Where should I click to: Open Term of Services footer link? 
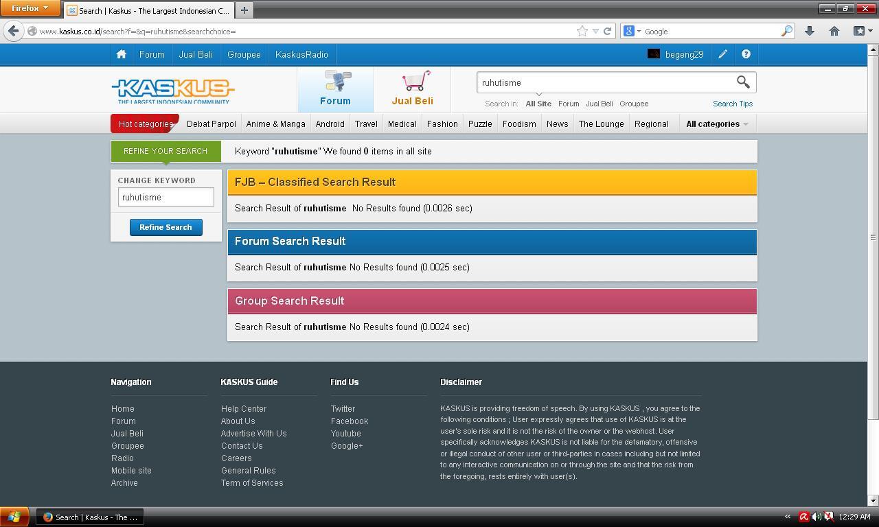252,483
